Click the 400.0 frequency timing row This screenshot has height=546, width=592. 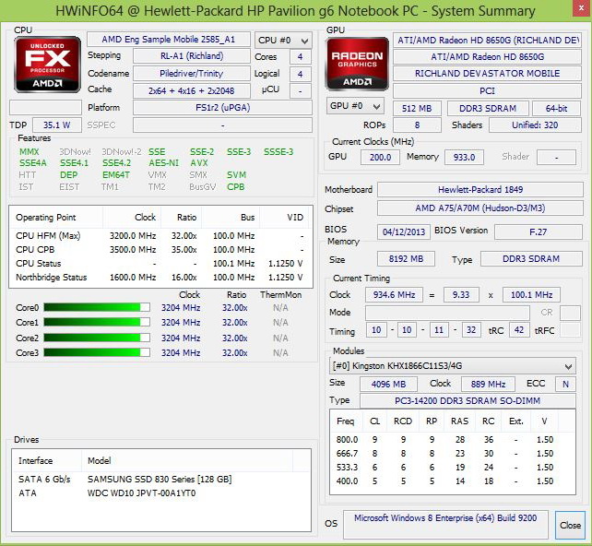tap(453, 481)
